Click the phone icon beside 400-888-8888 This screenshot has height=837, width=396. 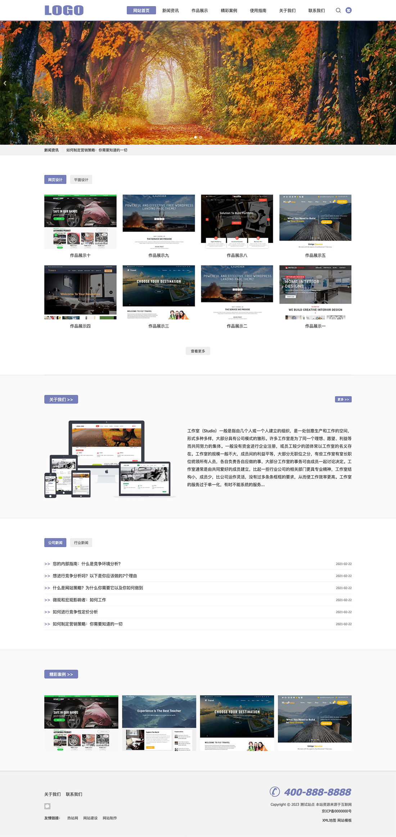tap(275, 792)
